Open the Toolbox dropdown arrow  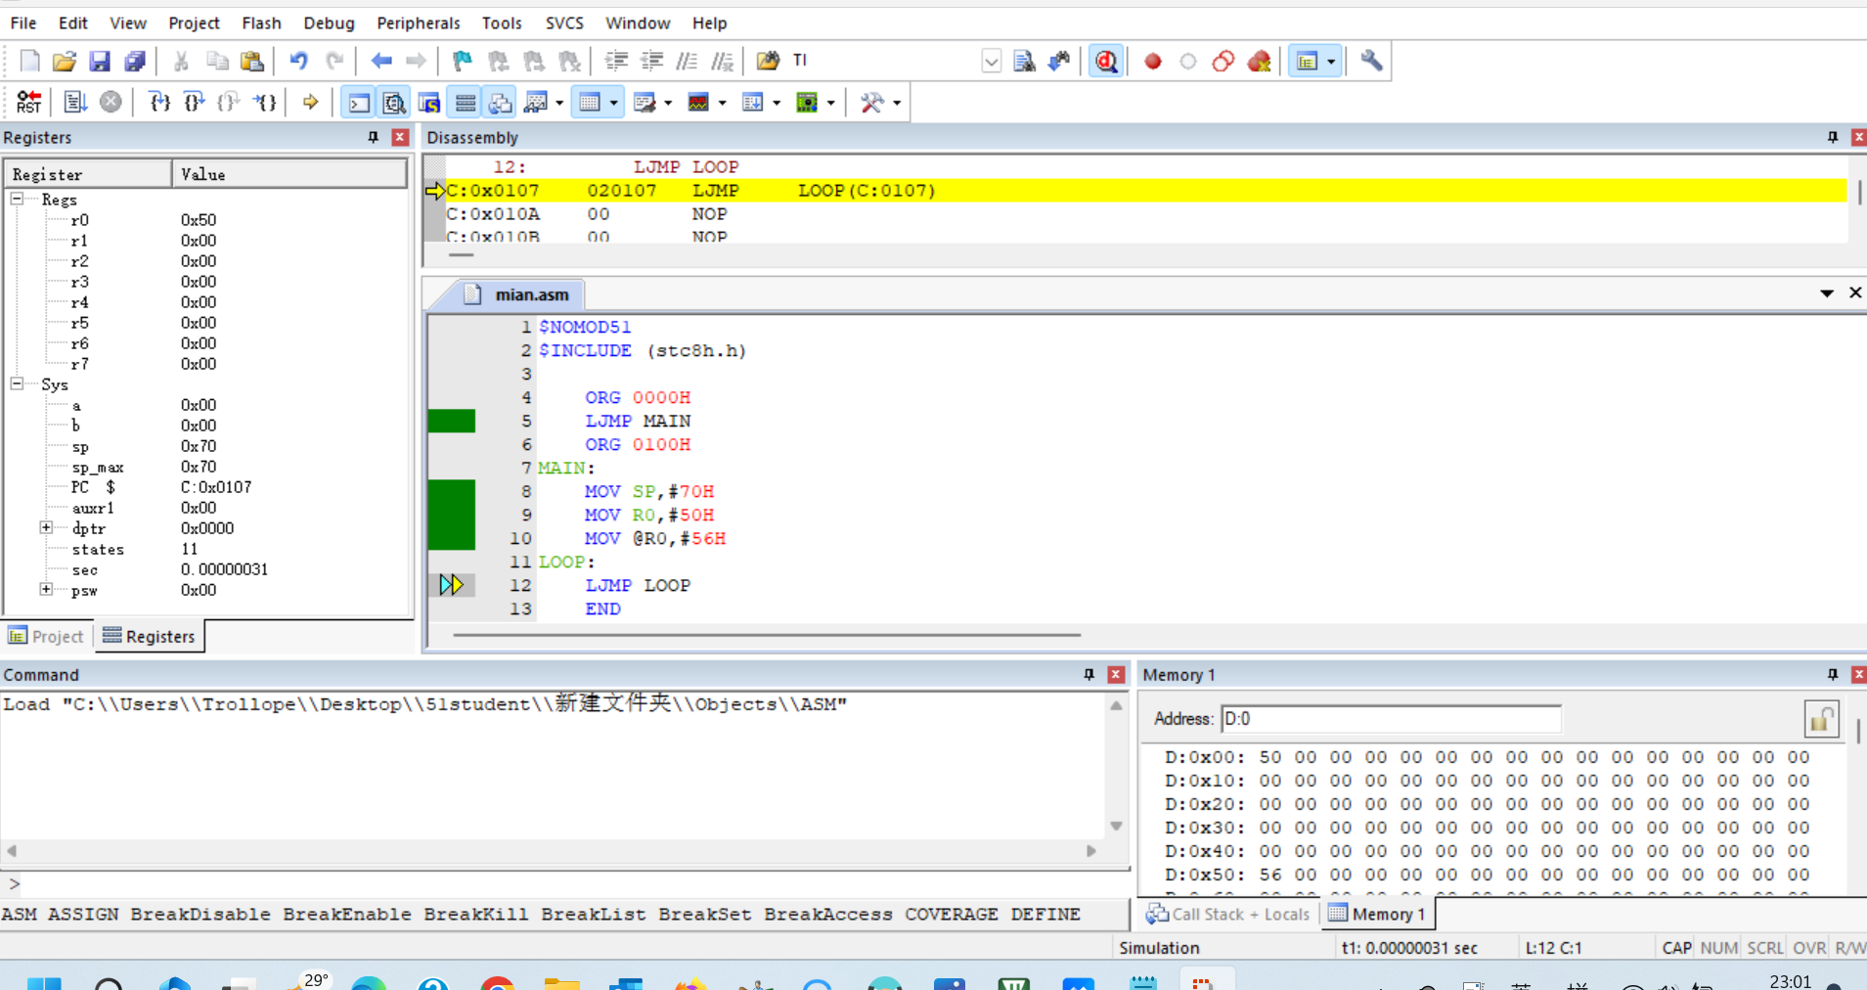(x=897, y=102)
